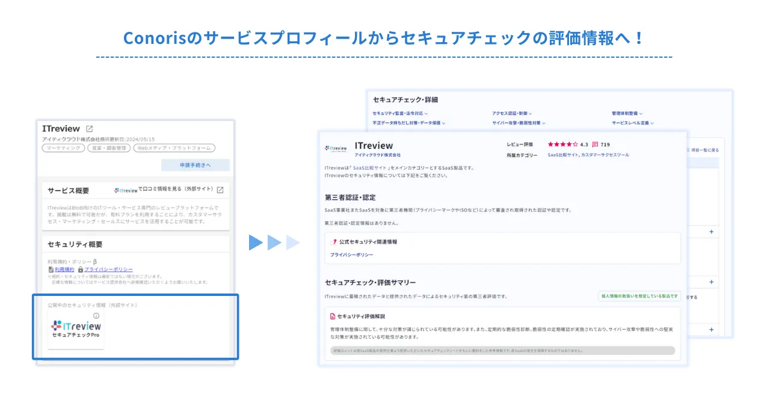The width and height of the screenshot is (770, 403).
Task: Click the speech bubble icon next to 719
Action: 594,144
